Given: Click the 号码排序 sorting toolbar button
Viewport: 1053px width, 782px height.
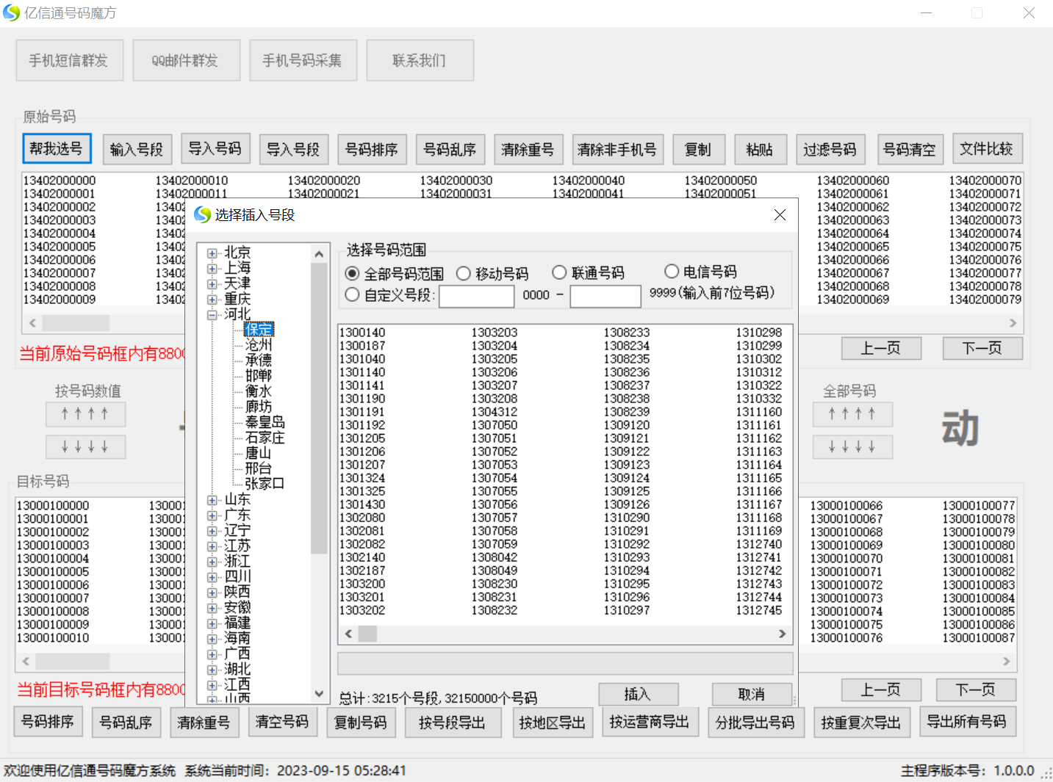Looking at the screenshot, I should click(x=372, y=149).
